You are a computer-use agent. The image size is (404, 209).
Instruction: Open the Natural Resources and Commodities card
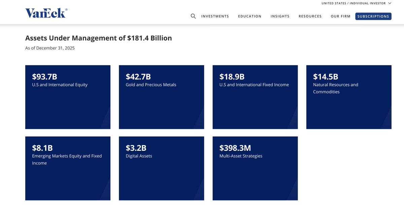[x=349, y=97]
